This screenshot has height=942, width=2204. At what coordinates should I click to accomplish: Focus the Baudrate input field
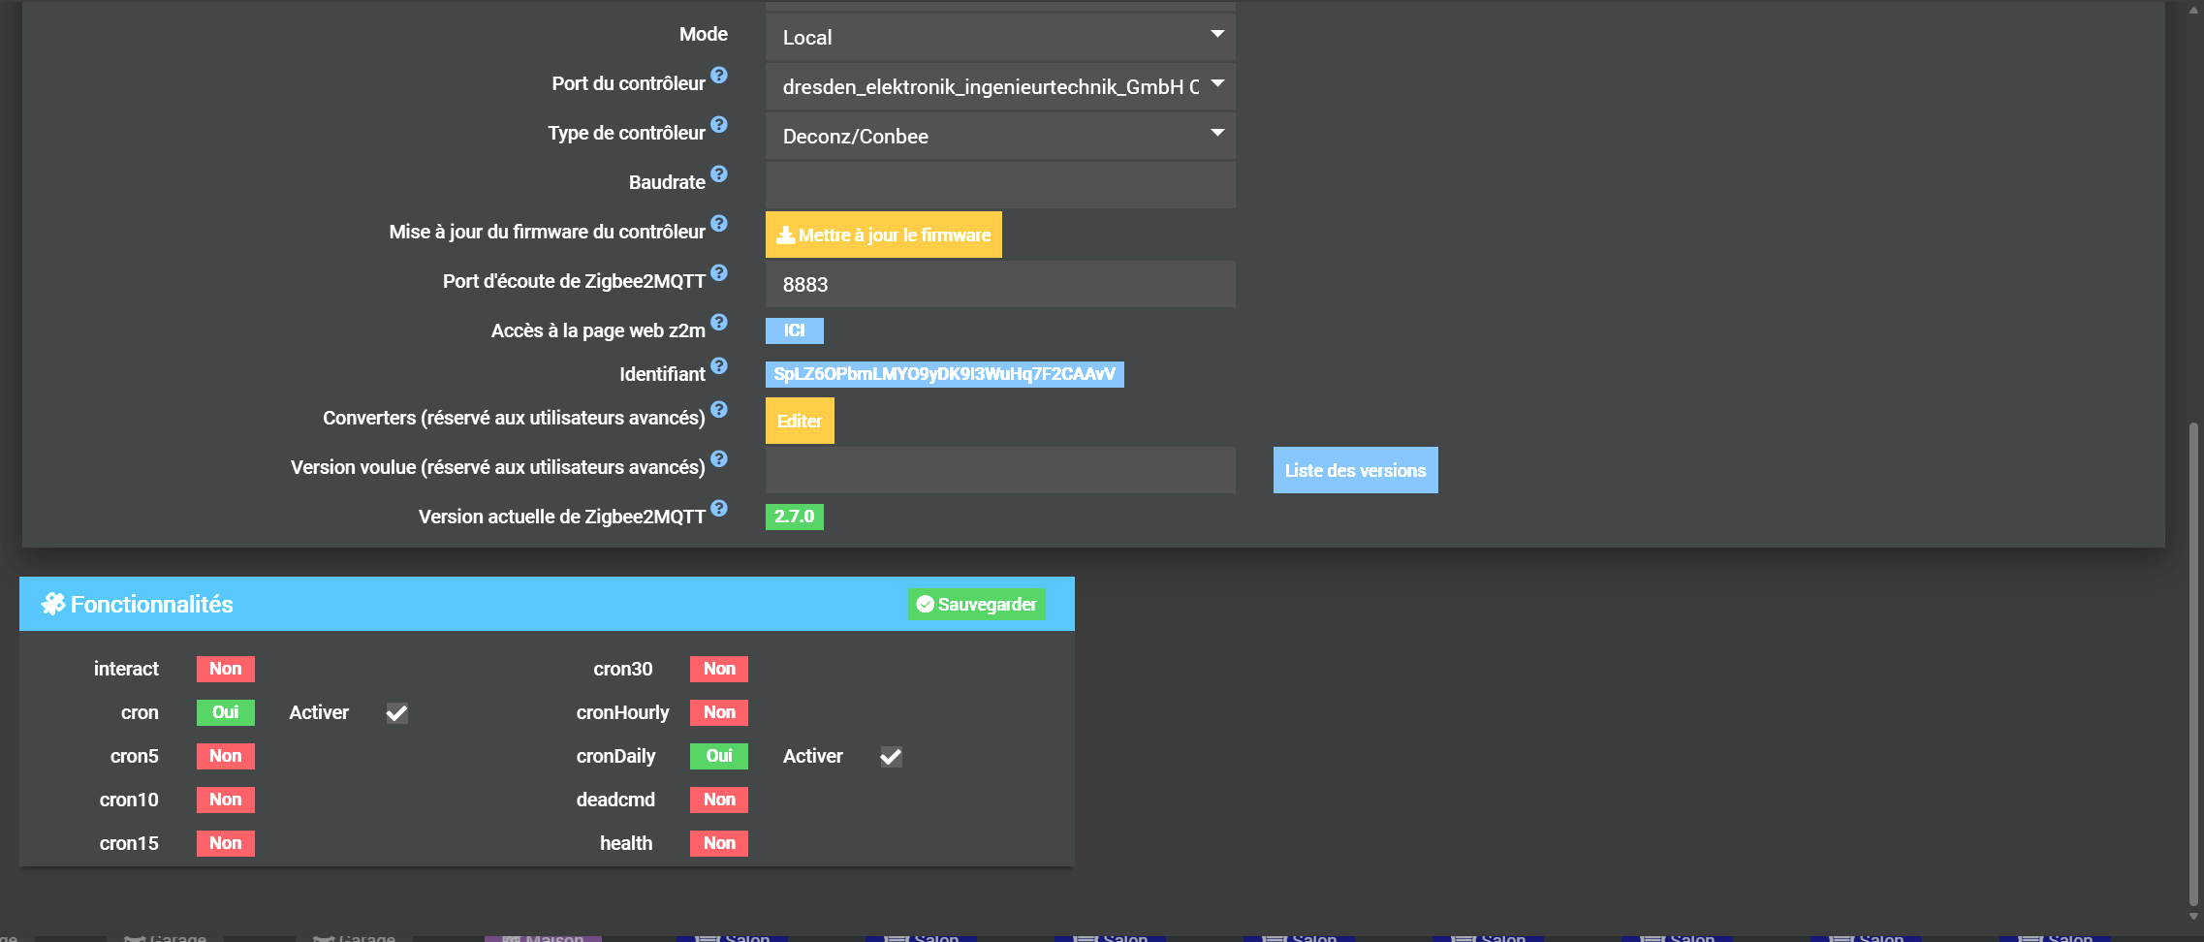pos(1000,185)
